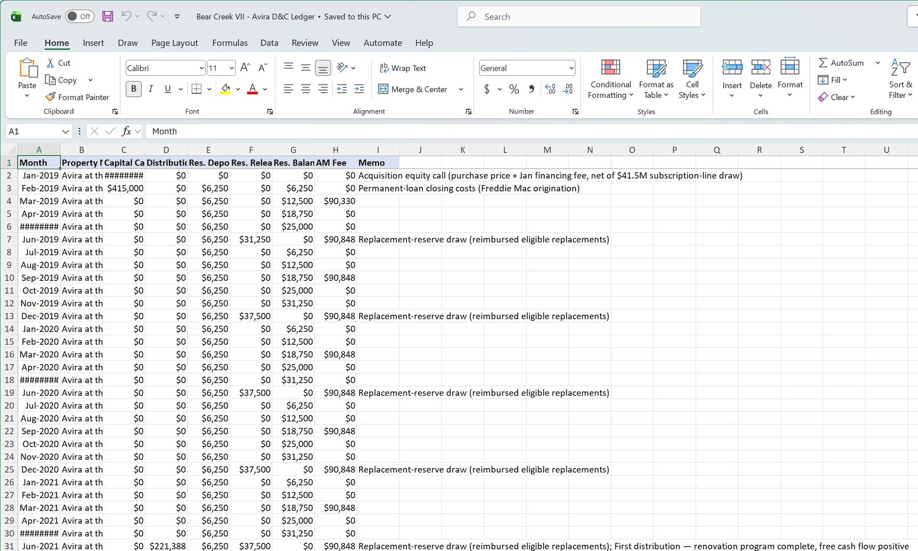918x551 pixels.
Task: Click Format as Table
Action: click(x=656, y=79)
